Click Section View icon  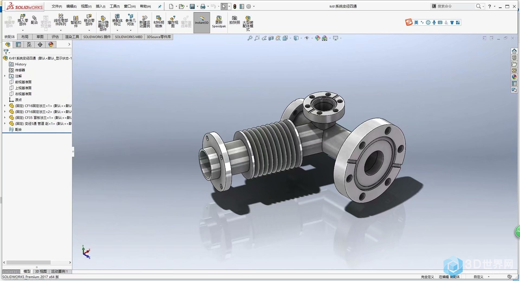click(x=271, y=38)
